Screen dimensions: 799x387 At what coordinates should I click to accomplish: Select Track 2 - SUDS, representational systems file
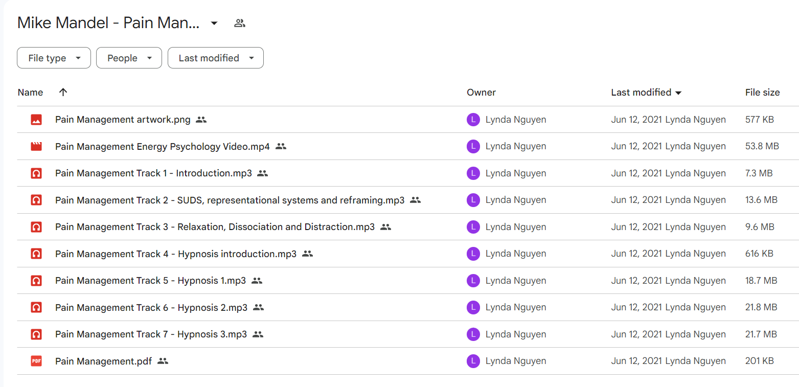[x=230, y=200]
